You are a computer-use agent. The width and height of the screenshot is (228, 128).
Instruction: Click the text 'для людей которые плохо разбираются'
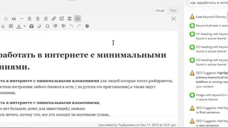pos(136,81)
